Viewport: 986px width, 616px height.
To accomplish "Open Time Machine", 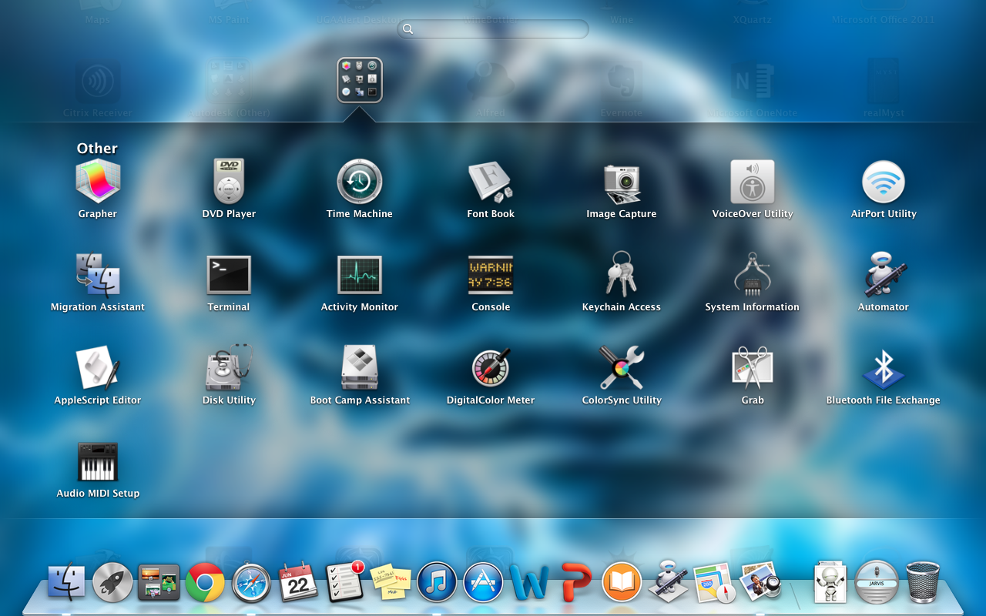I will click(x=360, y=182).
